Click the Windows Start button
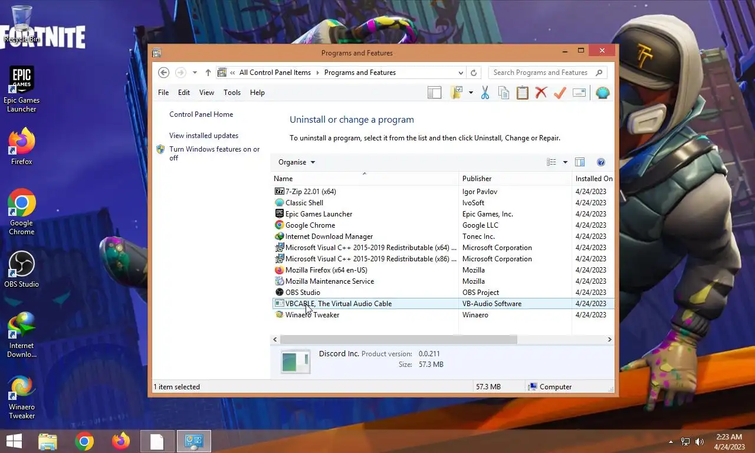The image size is (755, 453). point(14,441)
